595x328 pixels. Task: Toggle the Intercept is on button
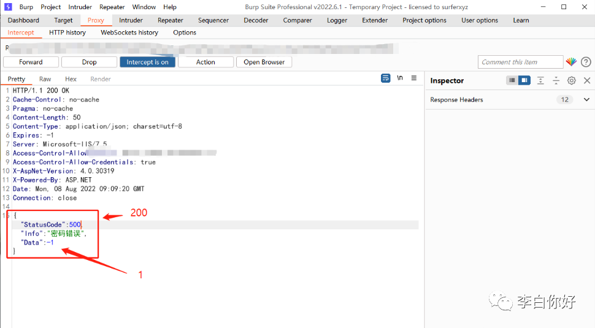[x=148, y=62]
